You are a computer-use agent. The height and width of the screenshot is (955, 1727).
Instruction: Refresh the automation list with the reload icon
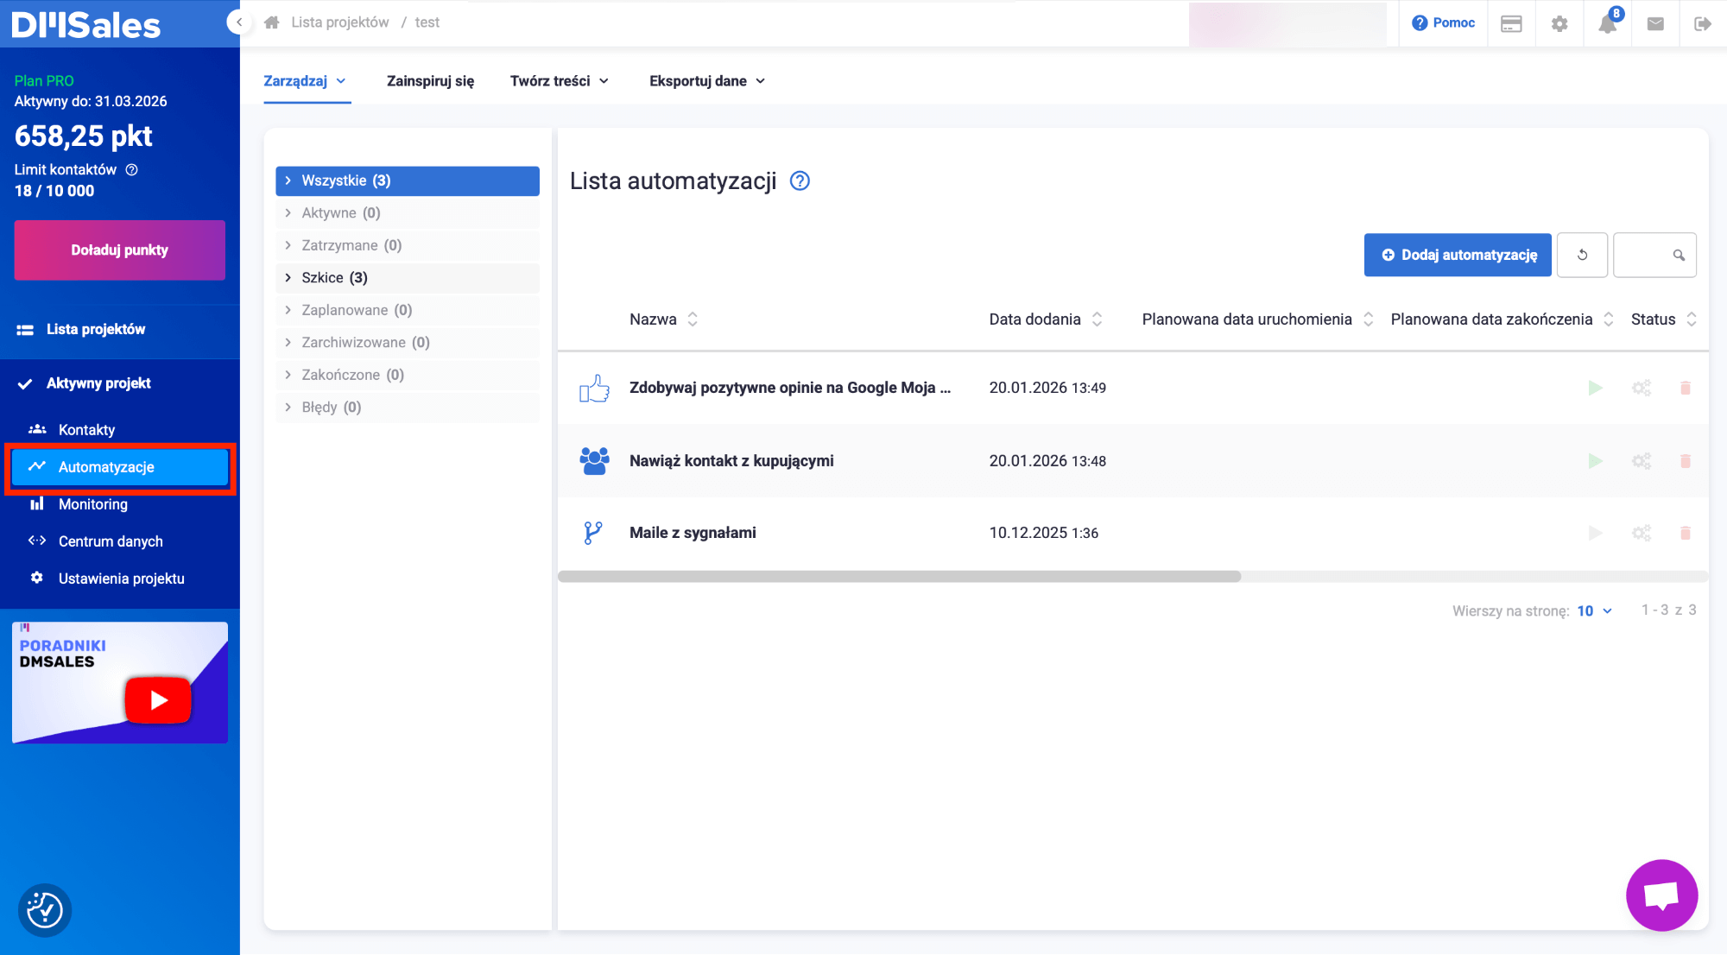(1582, 255)
